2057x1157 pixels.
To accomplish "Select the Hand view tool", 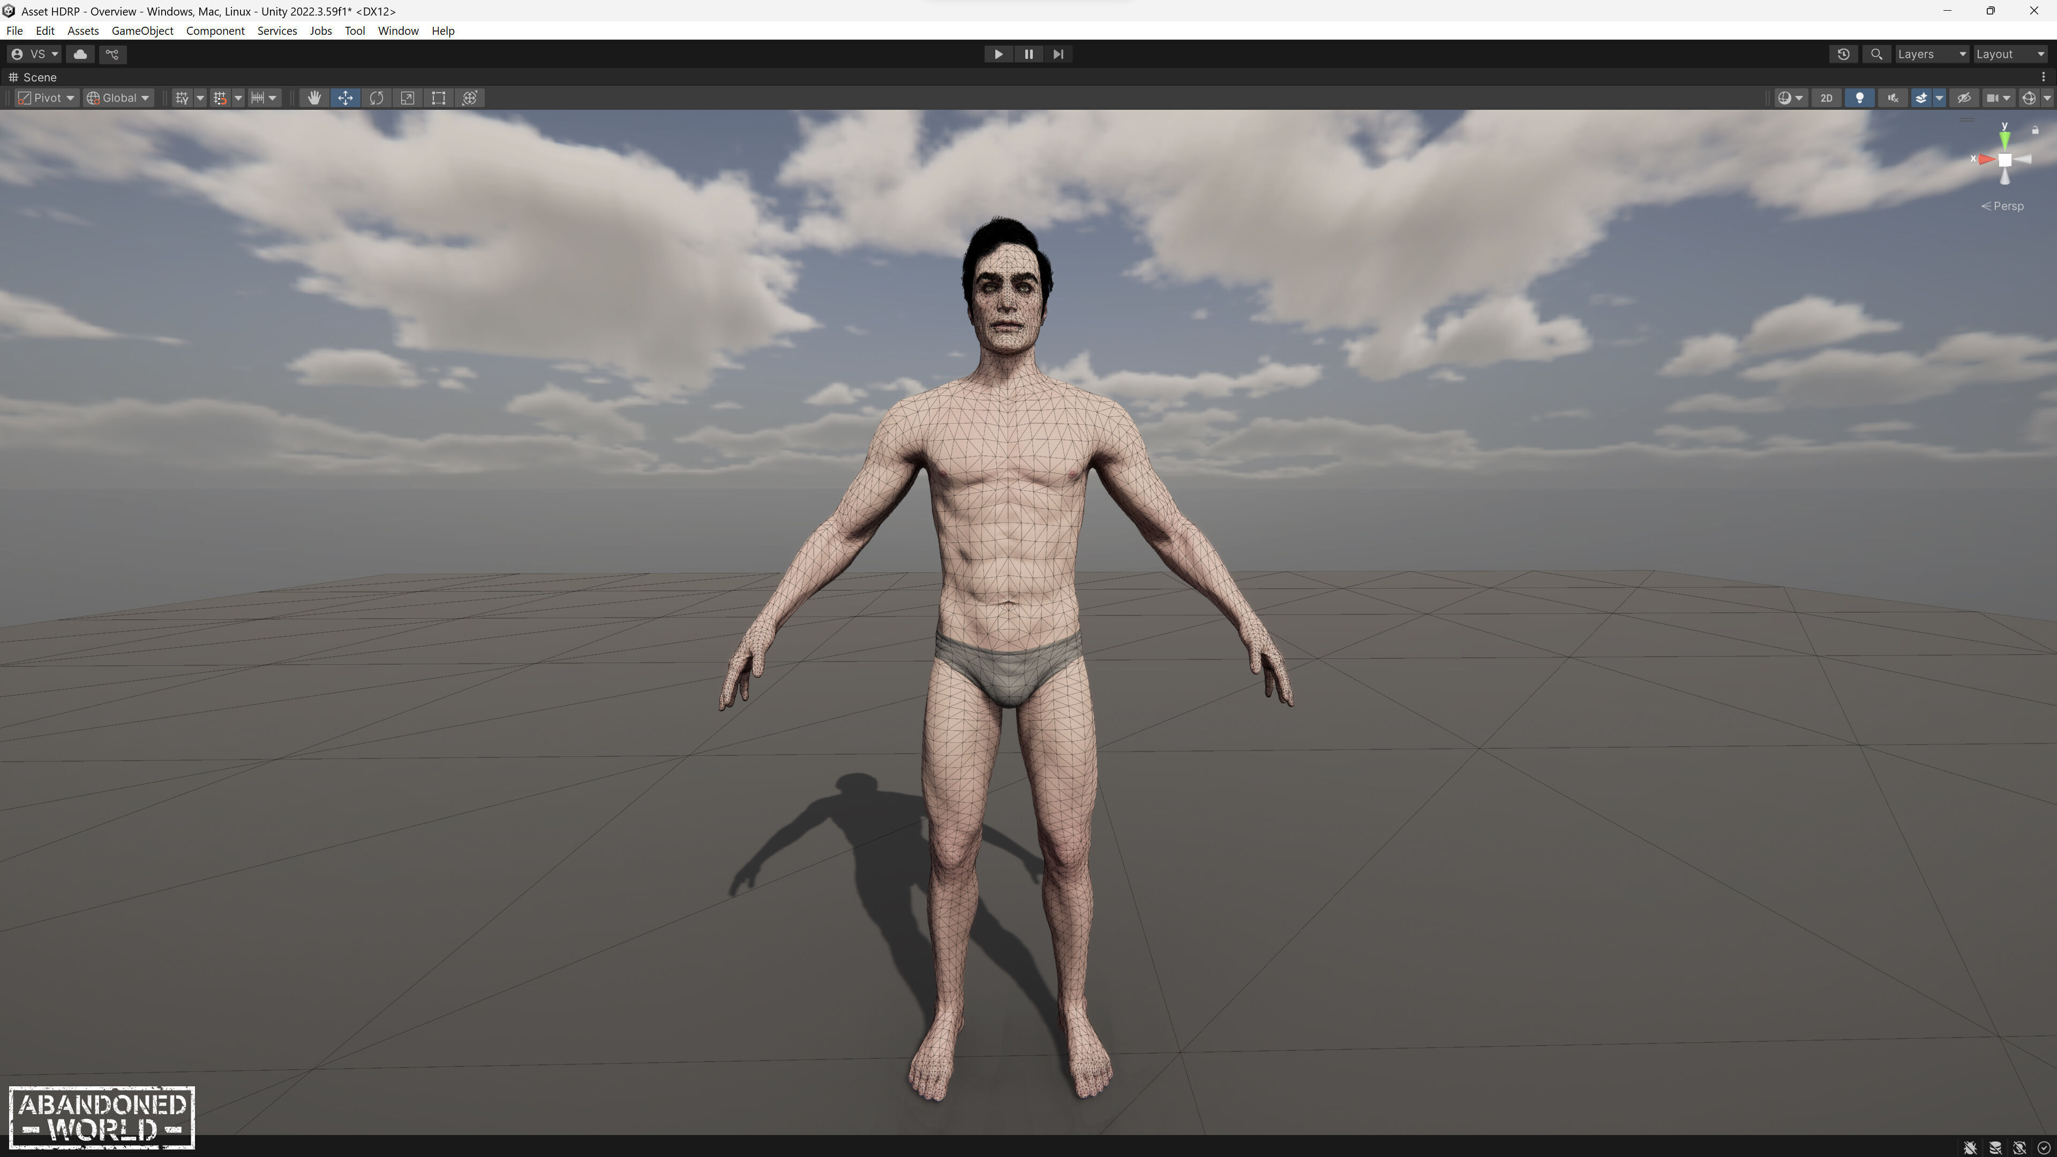I will coord(314,97).
